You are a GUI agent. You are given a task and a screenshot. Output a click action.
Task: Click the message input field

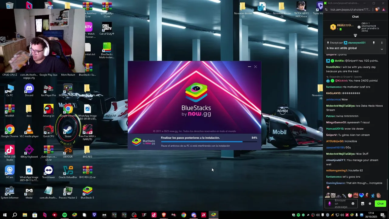tap(341, 204)
